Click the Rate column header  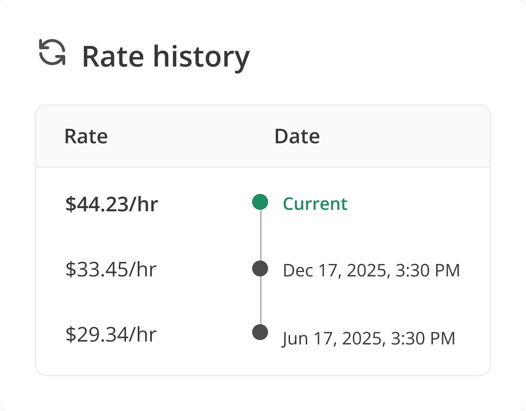[x=86, y=137]
